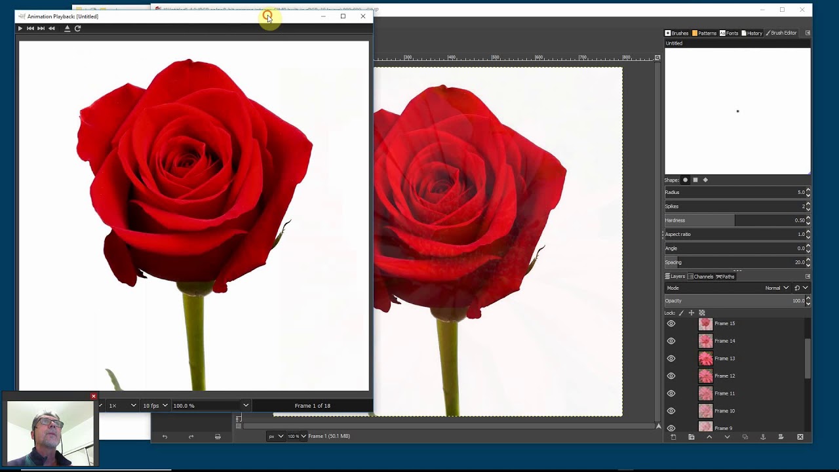
Task: Switch to the Paths tab
Action: (x=726, y=277)
